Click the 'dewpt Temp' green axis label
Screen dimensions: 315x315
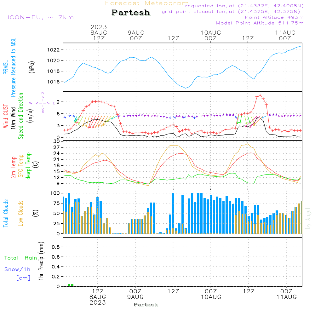[x=28, y=166]
